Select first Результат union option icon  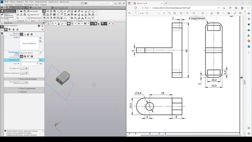tap(21, 34)
